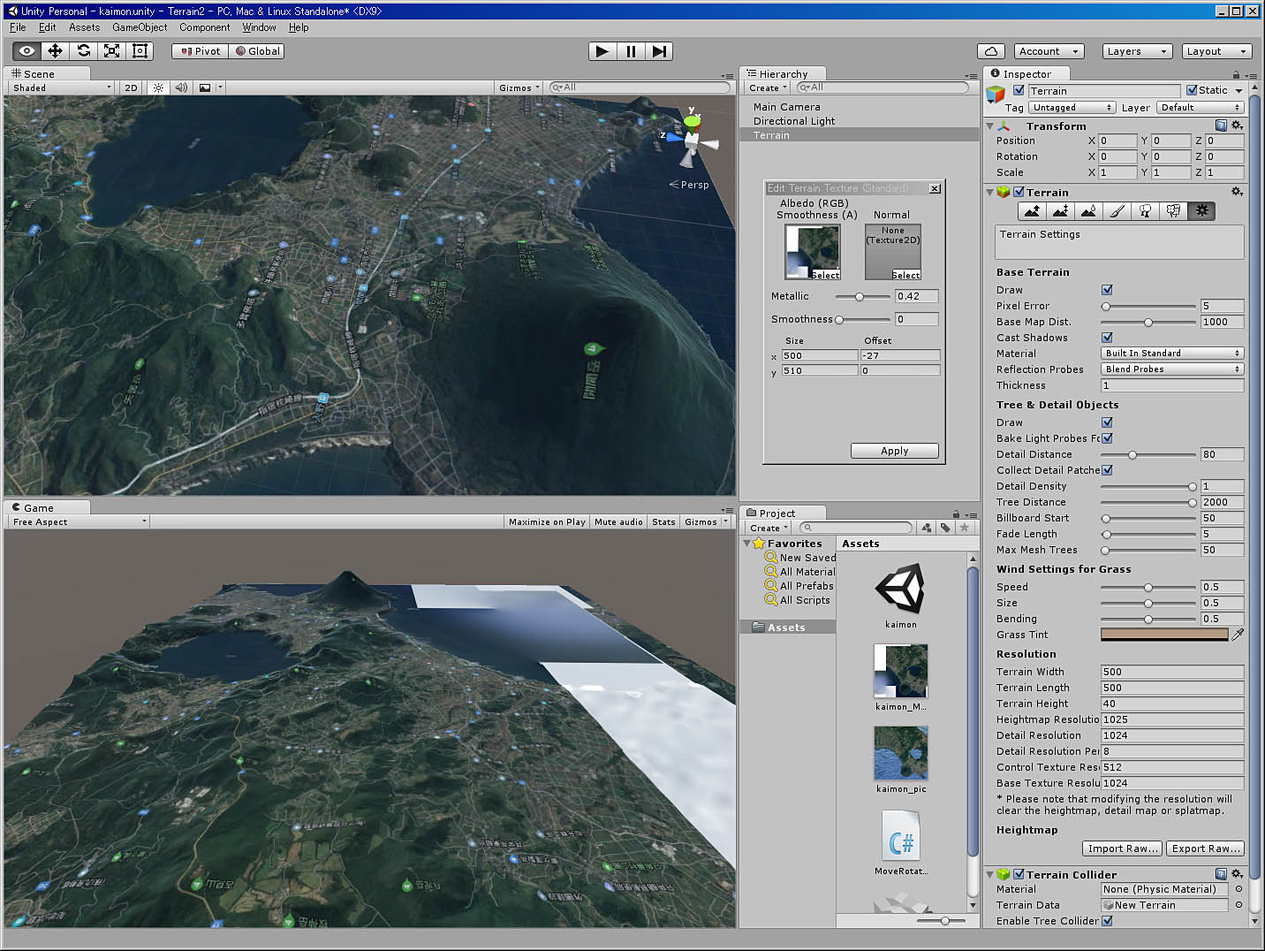Image resolution: width=1265 pixels, height=951 pixels.
Task: Toggle Tree & Detail Draw checkbox
Action: (x=1107, y=422)
